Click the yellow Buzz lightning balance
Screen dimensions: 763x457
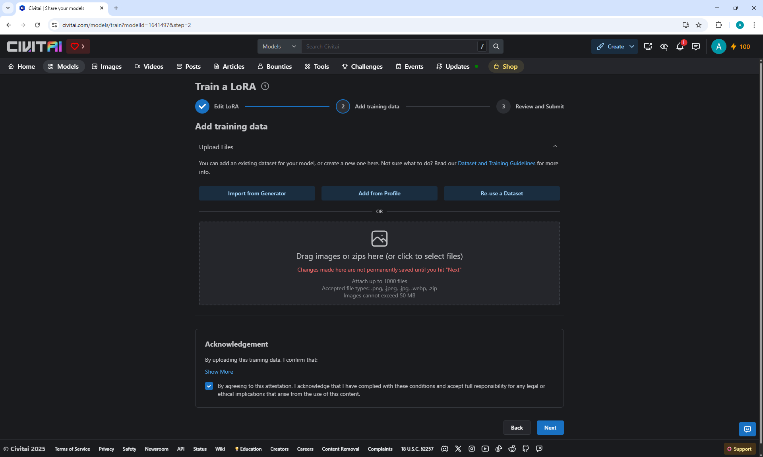click(x=740, y=46)
